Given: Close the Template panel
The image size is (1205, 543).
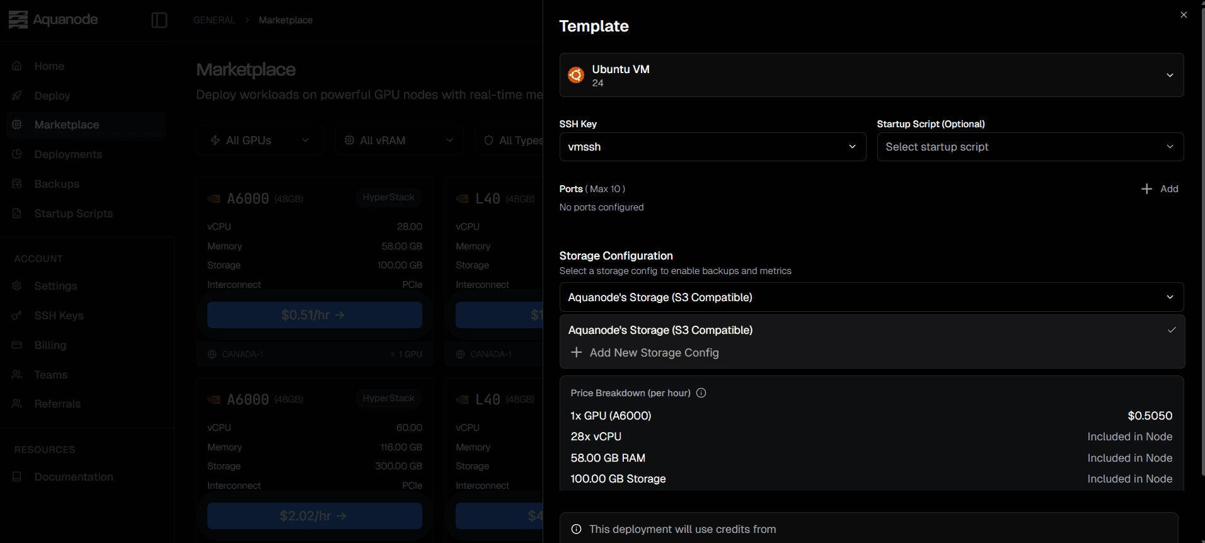Looking at the screenshot, I should click(x=1184, y=15).
